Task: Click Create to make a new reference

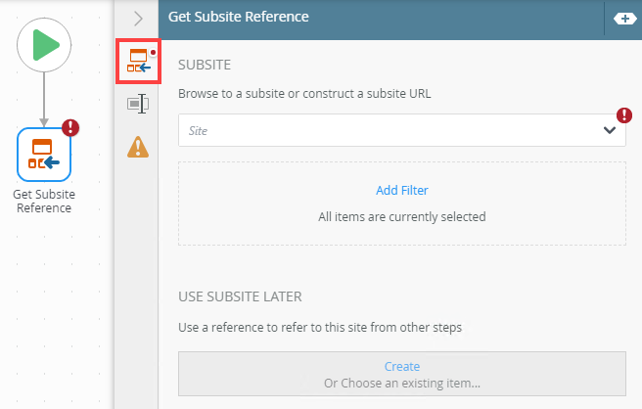Action: click(402, 367)
